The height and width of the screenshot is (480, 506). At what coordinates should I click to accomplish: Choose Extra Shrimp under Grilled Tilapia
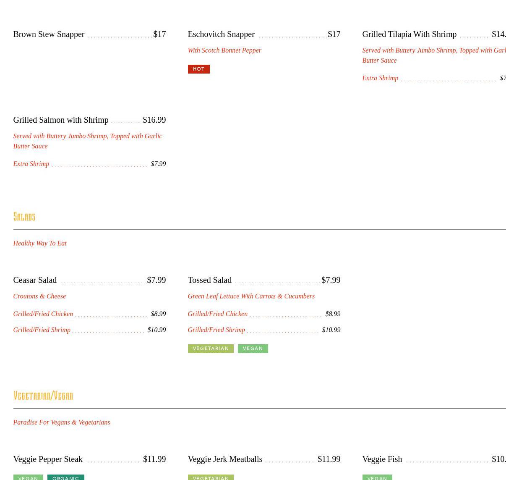(380, 78)
